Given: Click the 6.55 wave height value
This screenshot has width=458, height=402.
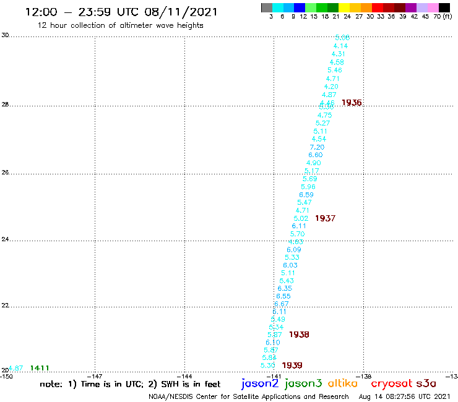Looking at the screenshot, I should [x=283, y=296].
